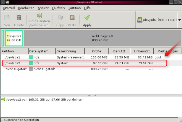Sort by the Markierungen column header
182x122 pixels.
168,51
